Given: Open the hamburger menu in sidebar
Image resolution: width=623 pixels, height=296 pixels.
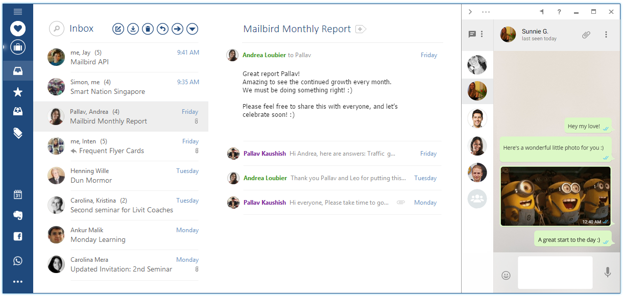Looking at the screenshot, I should click(x=18, y=11).
